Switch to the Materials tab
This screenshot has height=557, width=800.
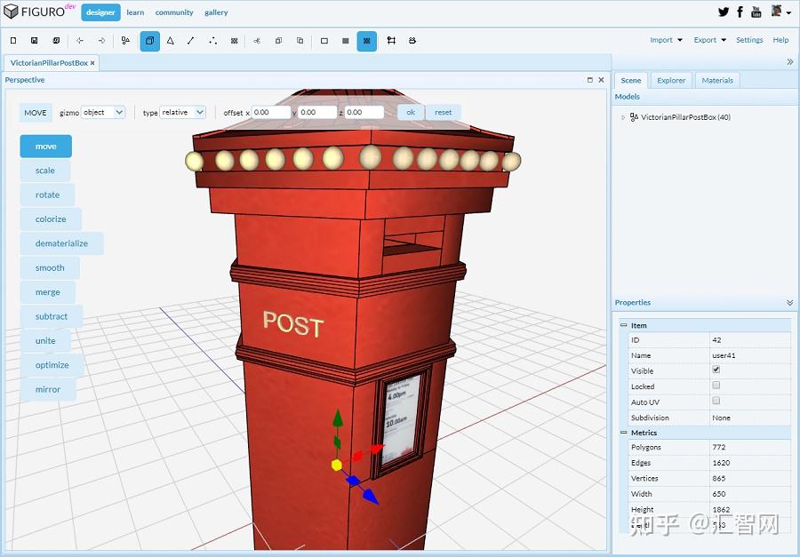point(717,80)
